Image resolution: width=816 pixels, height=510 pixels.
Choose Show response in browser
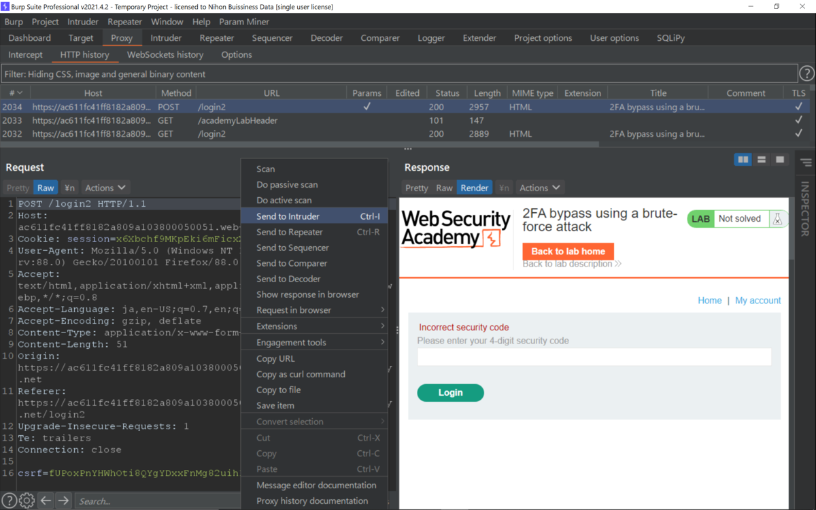coord(314,294)
